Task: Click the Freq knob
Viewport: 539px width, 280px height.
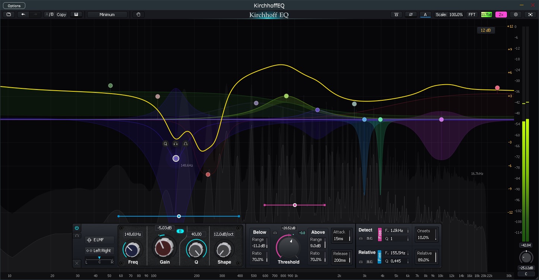Action: click(x=133, y=249)
